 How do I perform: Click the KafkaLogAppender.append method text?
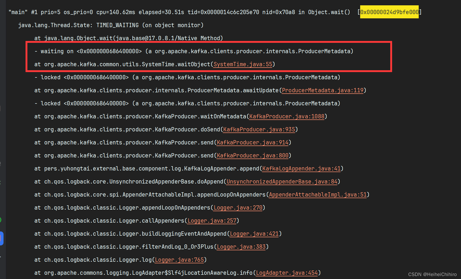pyautogui.click(x=222, y=169)
